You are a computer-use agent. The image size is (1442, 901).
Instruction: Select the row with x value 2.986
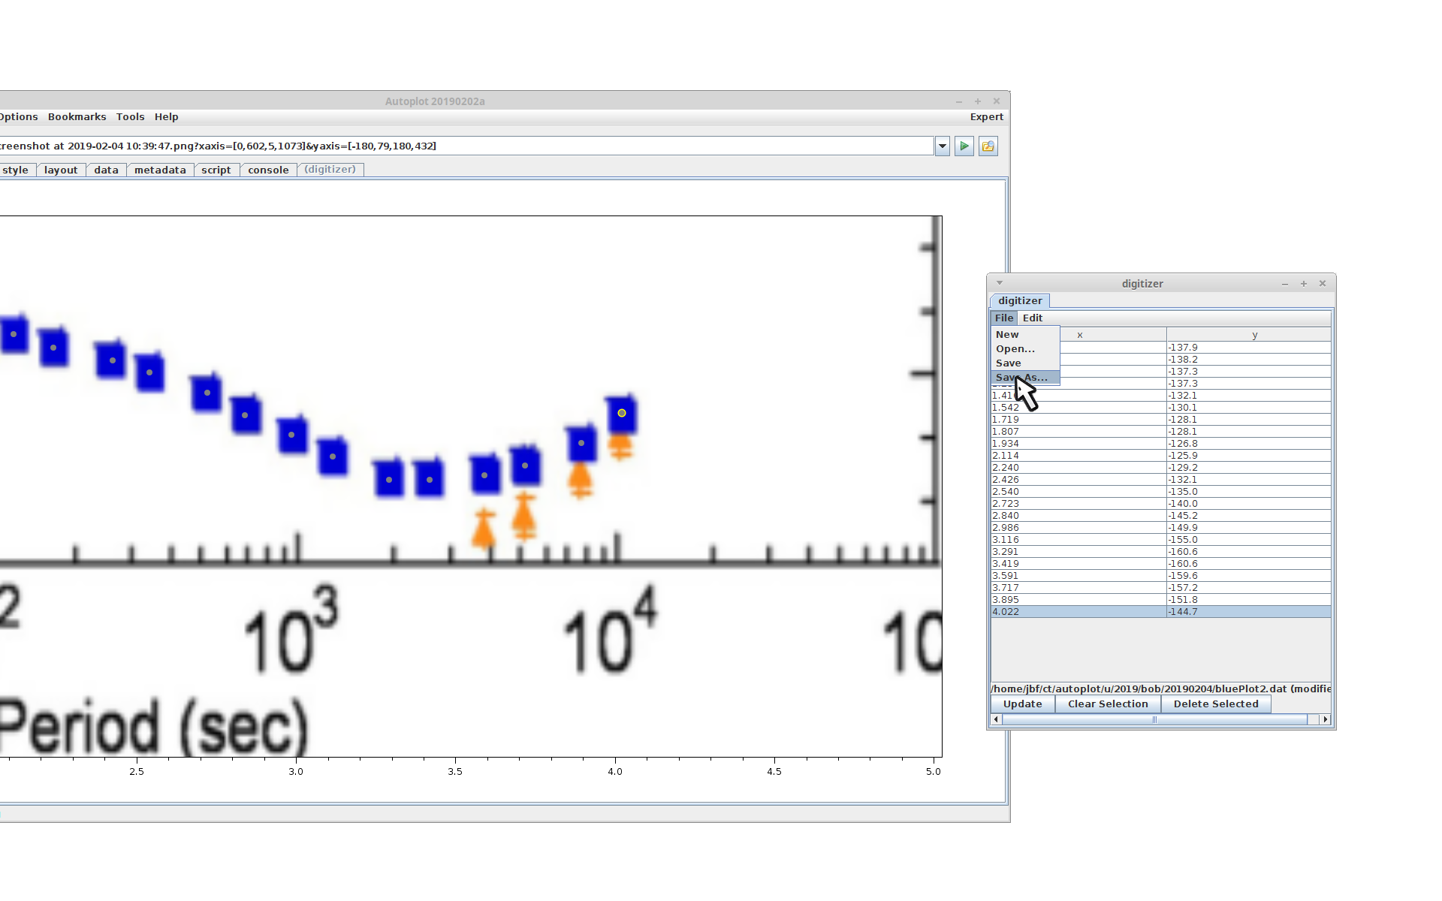point(1160,528)
